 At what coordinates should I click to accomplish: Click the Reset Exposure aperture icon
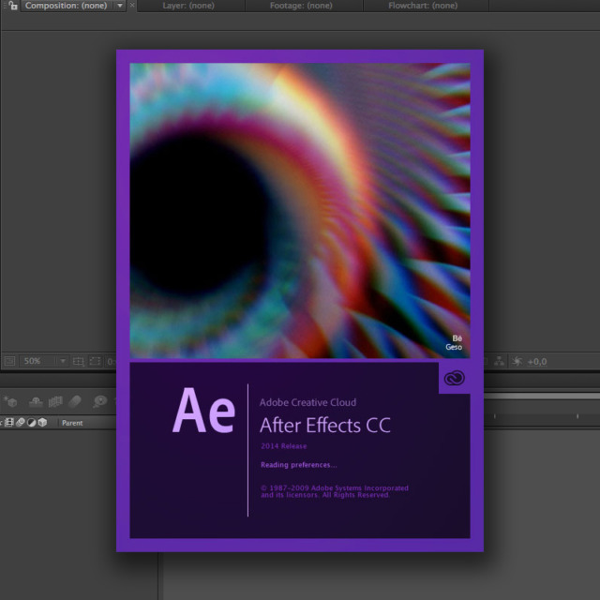click(x=517, y=361)
